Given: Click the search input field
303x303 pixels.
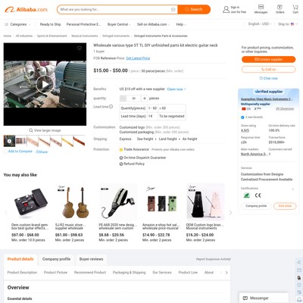Looking at the screenshot, I should point(115,10).
